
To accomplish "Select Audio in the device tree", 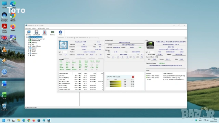I will 34,52.
